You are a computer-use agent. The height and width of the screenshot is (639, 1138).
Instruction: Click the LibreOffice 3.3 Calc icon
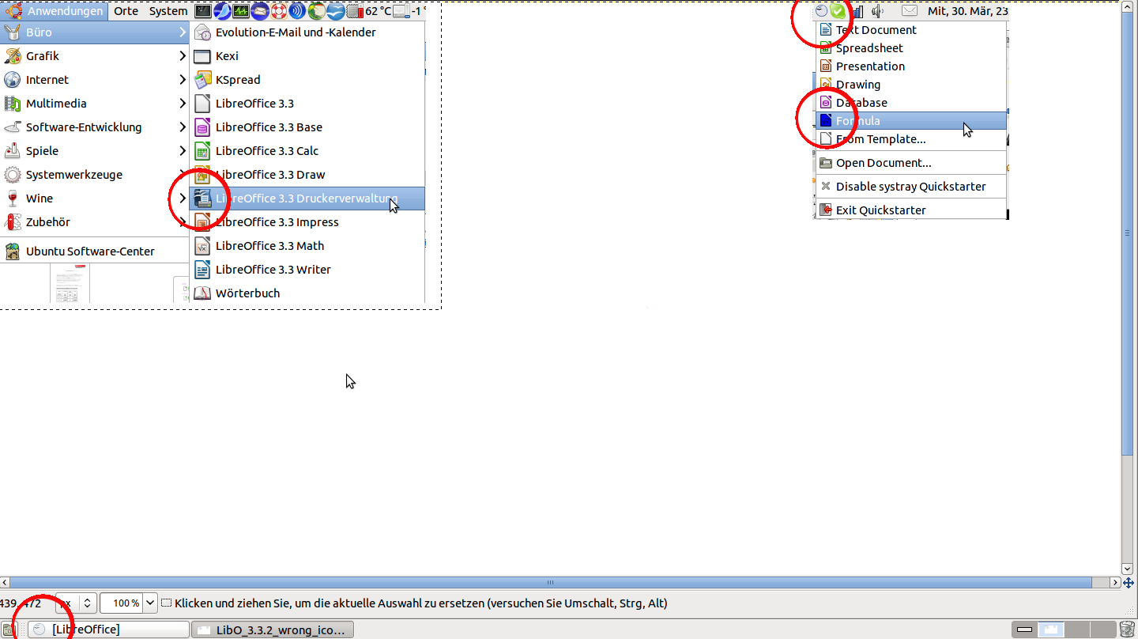(202, 151)
